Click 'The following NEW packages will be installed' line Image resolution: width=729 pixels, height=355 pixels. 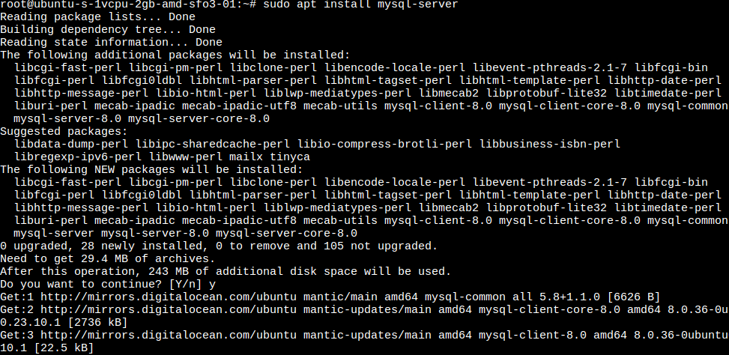click(151, 169)
